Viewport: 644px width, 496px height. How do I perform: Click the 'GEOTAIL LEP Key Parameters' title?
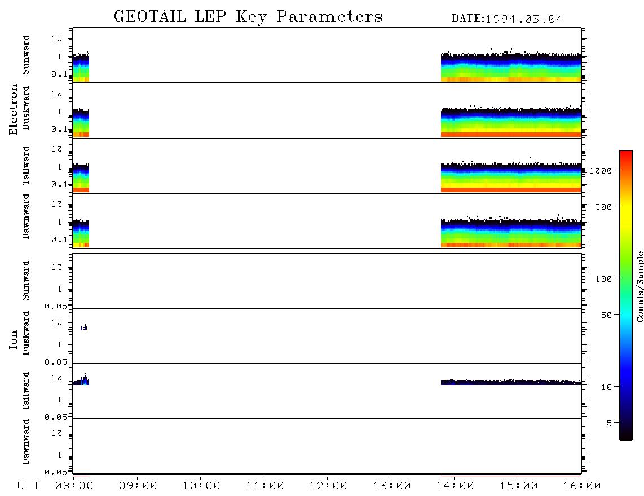(248, 17)
